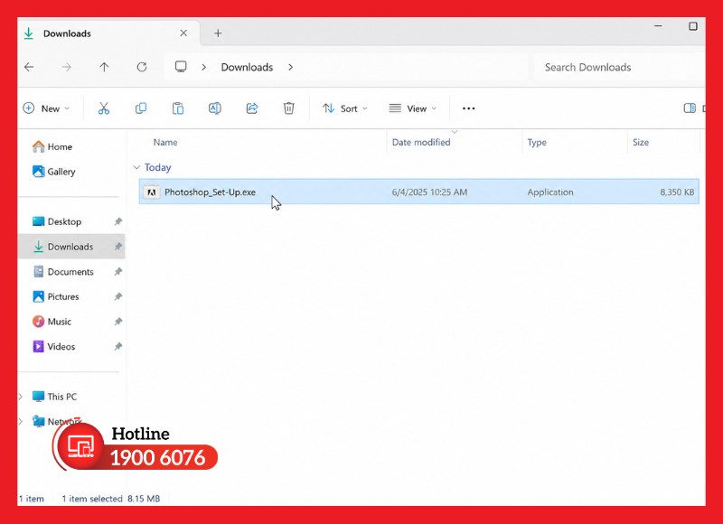Viewport: 723px width, 524px height.
Task: Click the Today group label
Action: pos(157,167)
